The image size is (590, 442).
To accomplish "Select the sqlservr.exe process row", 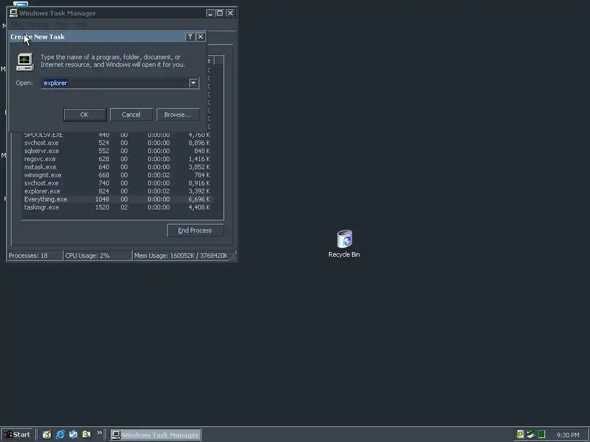I will (x=118, y=151).
